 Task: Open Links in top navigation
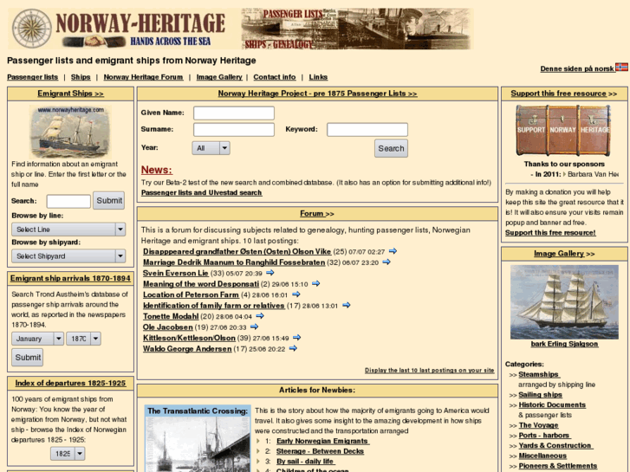coord(318,77)
